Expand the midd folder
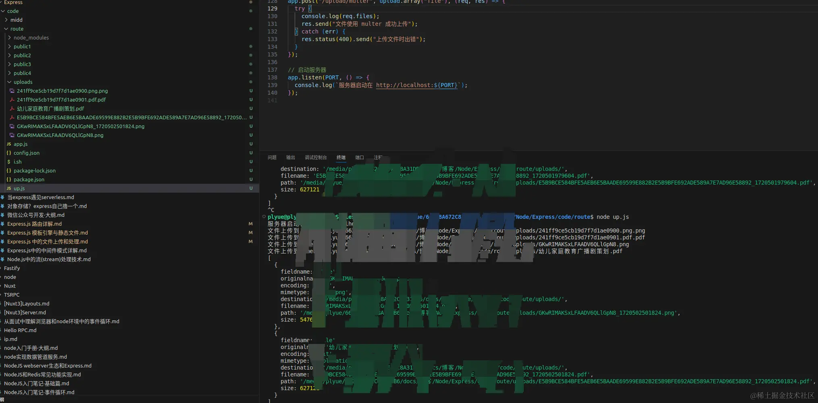This screenshot has width=818, height=403. (x=6, y=20)
